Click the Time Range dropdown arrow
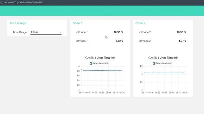 61,32
